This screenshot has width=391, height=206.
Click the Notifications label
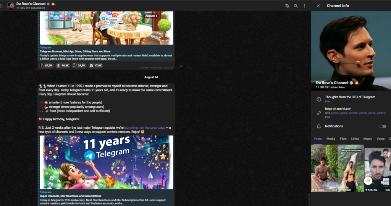point(334,126)
